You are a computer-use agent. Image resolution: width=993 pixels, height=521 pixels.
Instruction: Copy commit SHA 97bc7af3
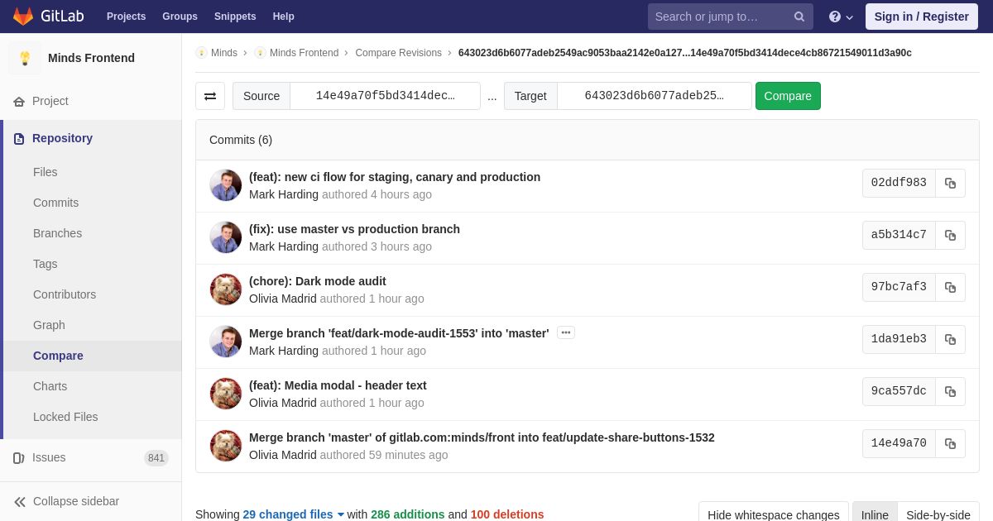click(x=950, y=288)
